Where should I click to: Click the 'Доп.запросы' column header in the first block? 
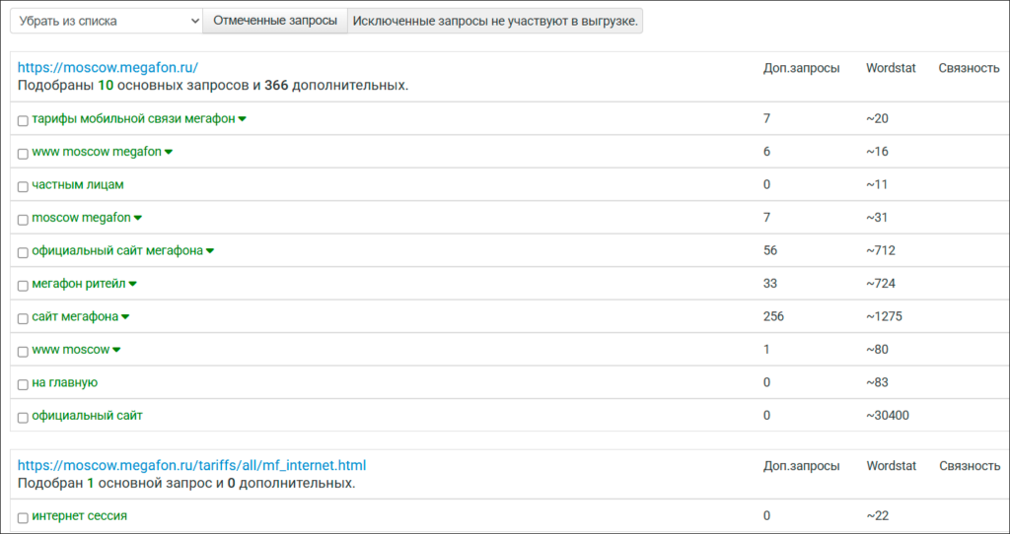[801, 68]
